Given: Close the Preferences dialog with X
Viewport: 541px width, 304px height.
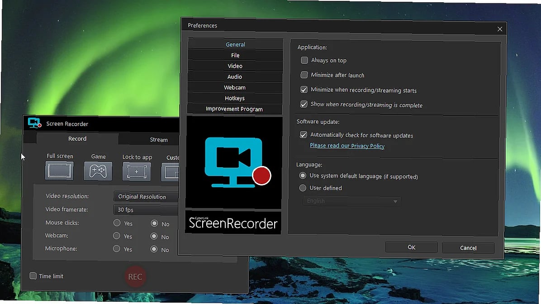Looking at the screenshot, I should pos(499,29).
